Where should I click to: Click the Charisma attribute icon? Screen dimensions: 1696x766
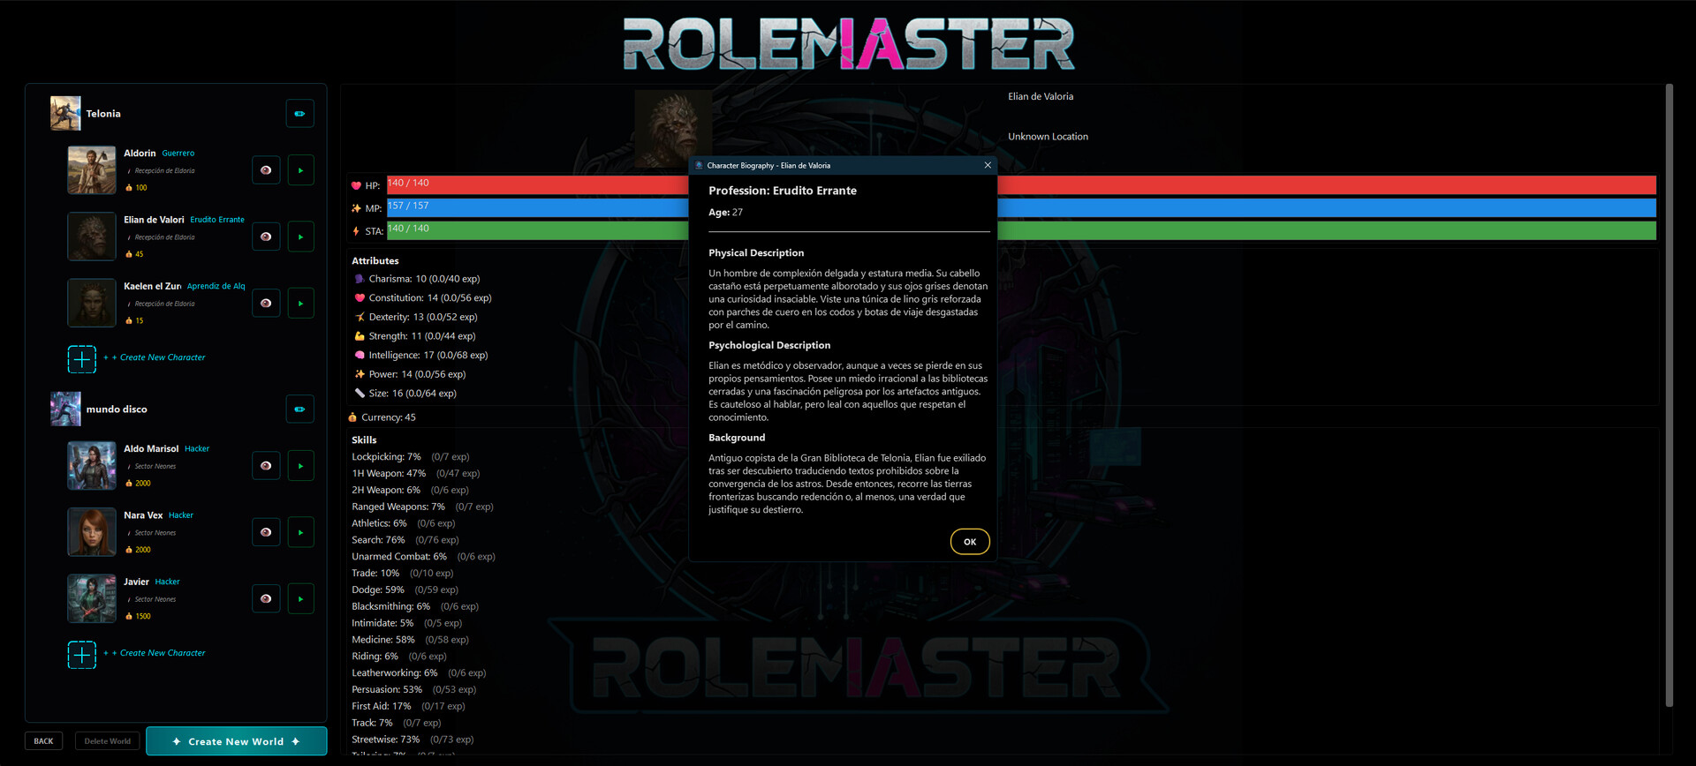point(360,279)
